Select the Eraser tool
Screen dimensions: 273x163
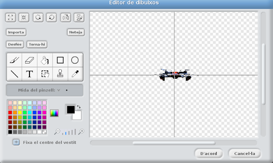pos(29,60)
